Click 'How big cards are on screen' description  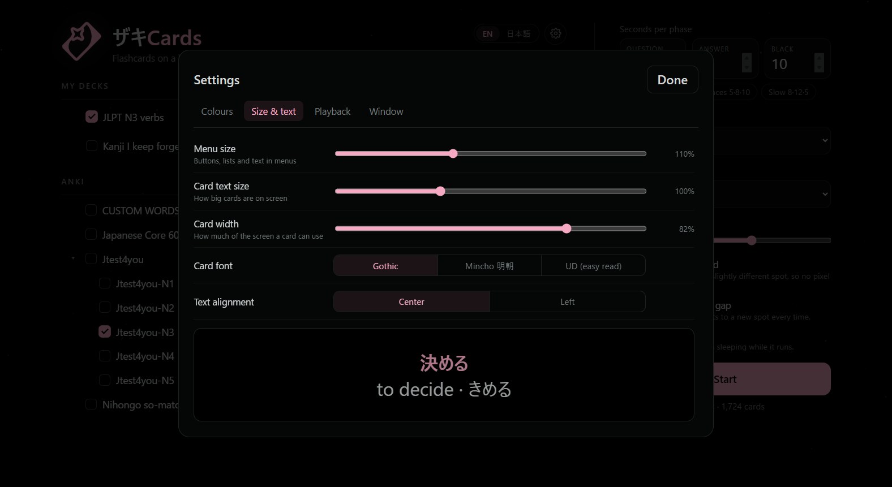click(240, 199)
